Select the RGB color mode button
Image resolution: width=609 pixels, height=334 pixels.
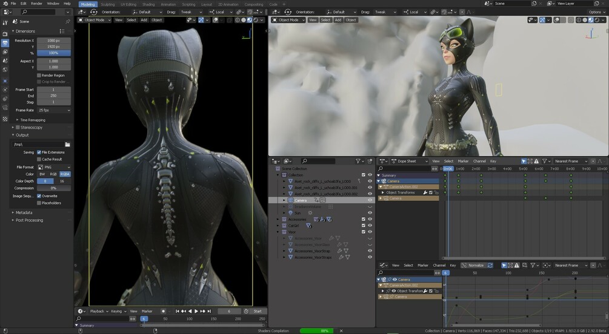pos(53,174)
